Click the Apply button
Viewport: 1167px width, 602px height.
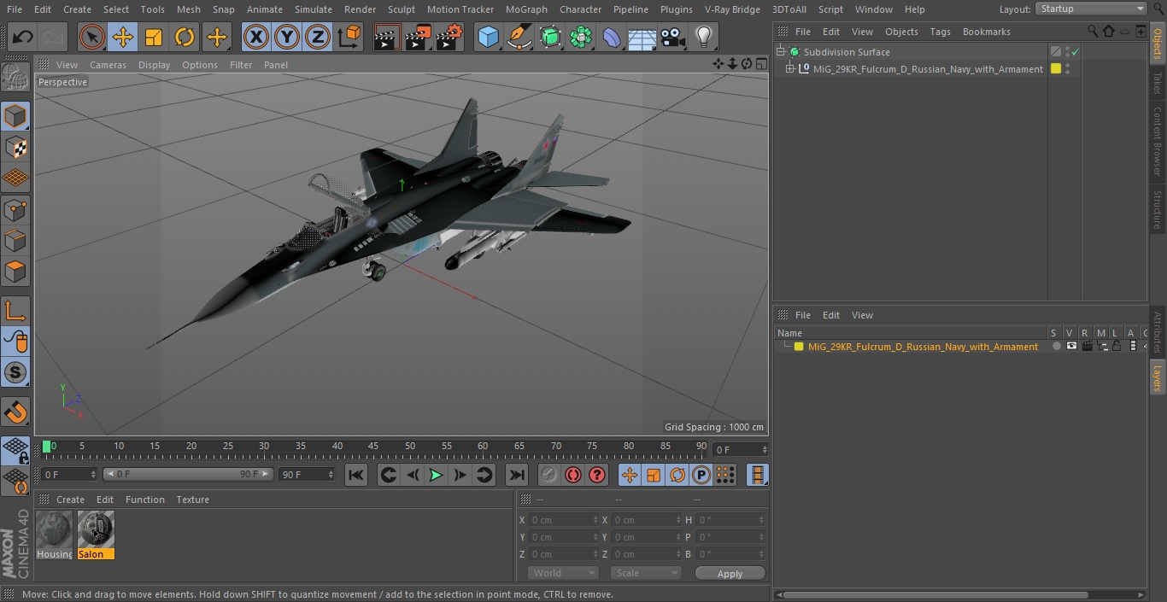click(x=730, y=574)
